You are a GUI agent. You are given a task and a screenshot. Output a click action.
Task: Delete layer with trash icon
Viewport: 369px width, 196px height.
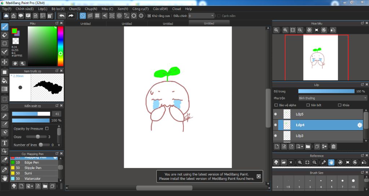click(333, 146)
